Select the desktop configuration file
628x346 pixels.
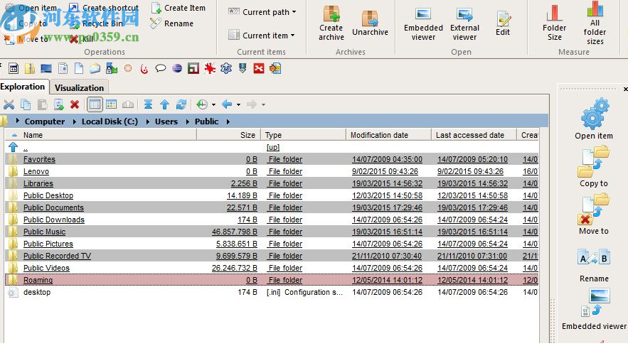[37, 292]
